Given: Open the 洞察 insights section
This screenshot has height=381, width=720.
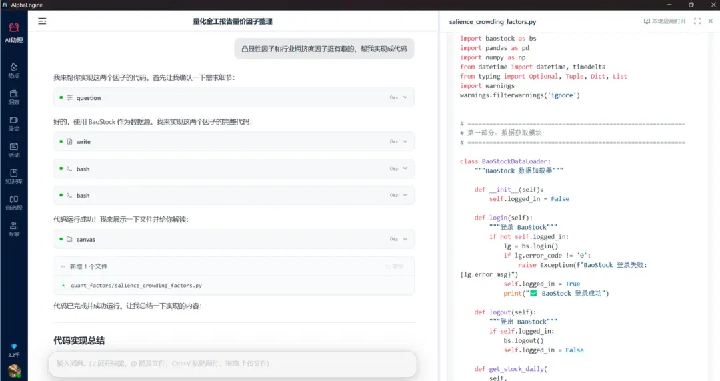Looking at the screenshot, I should pos(14,97).
